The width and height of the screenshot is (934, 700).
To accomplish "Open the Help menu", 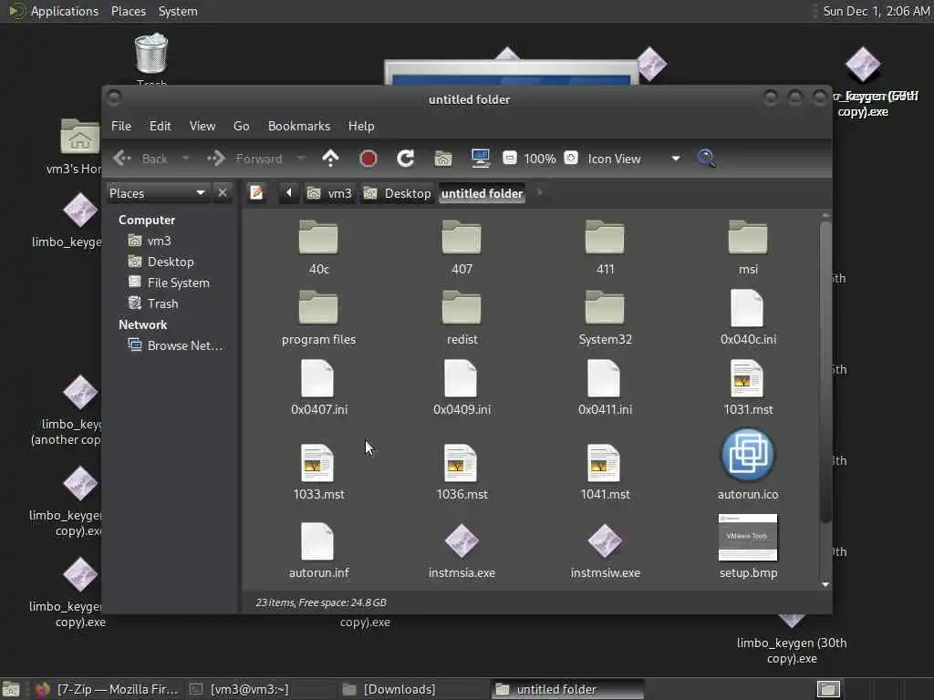I will click(x=361, y=126).
